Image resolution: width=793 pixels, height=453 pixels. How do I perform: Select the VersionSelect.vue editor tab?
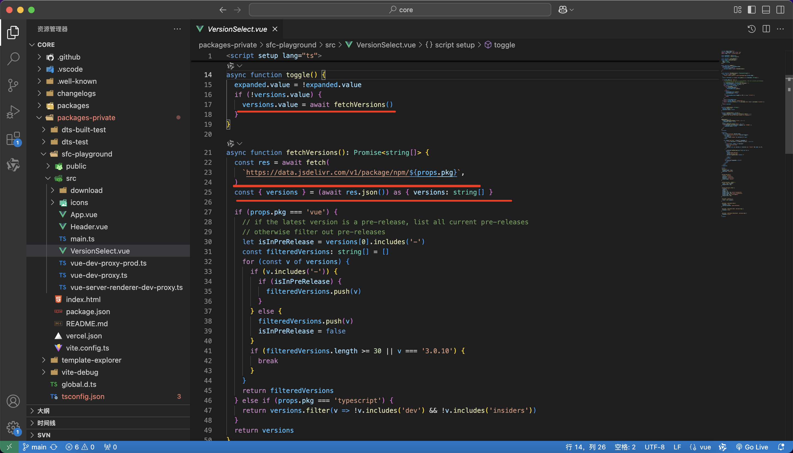point(237,29)
